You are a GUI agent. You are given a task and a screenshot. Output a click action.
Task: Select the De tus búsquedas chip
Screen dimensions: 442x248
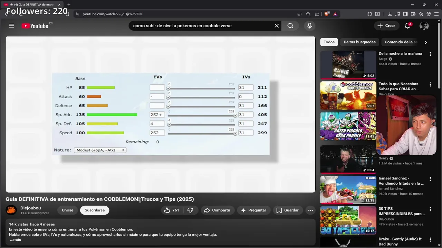point(359,42)
